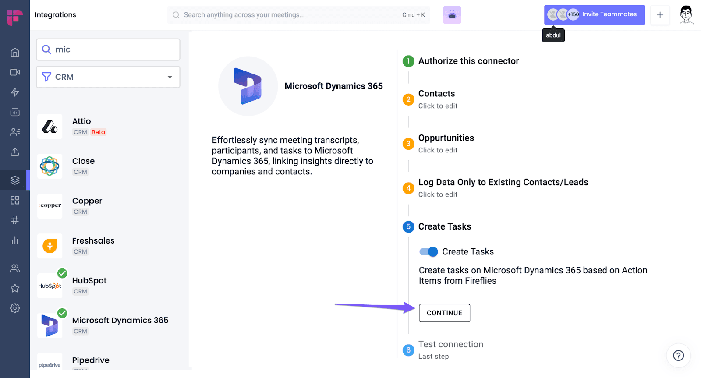701x378 pixels.
Task: Click the Microsoft Dynamics 365 list logo
Action: 50,325
